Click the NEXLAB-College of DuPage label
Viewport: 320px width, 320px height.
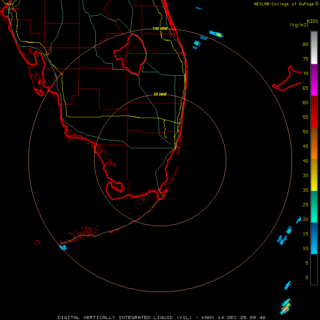pyautogui.click(x=284, y=4)
